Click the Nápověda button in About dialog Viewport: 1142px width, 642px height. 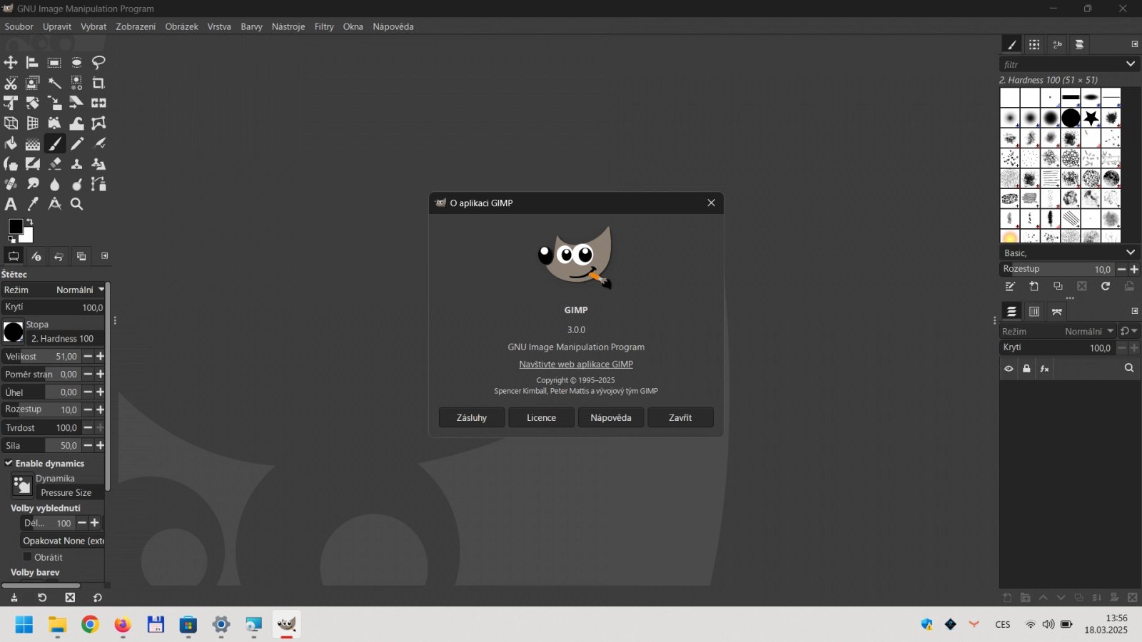(610, 417)
